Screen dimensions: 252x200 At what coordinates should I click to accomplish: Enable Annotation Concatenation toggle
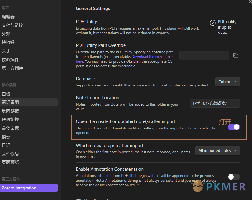tap(234, 177)
